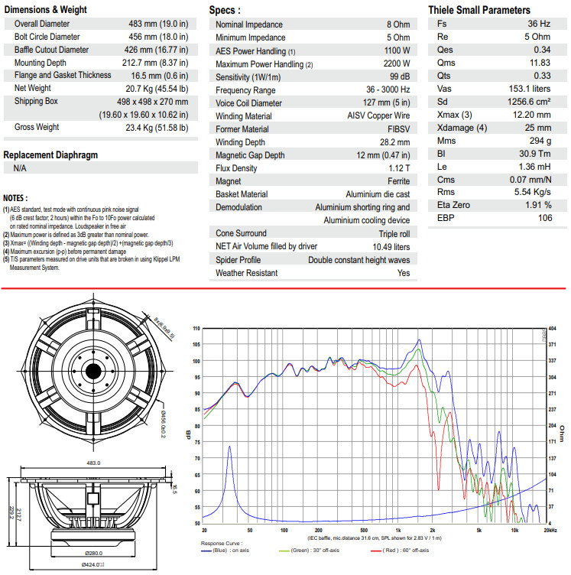Click Sensitivity value '99 dB'
The width and height of the screenshot is (571, 575).
[x=400, y=76]
